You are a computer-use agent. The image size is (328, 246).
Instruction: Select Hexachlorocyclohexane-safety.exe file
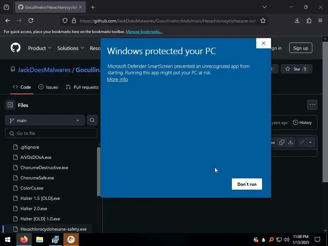pyautogui.click(x=53, y=229)
